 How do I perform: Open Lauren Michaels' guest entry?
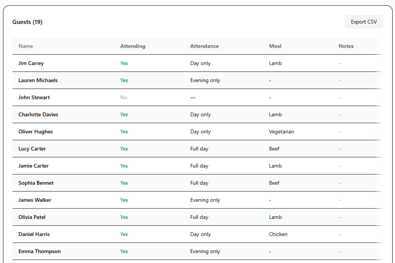point(38,80)
